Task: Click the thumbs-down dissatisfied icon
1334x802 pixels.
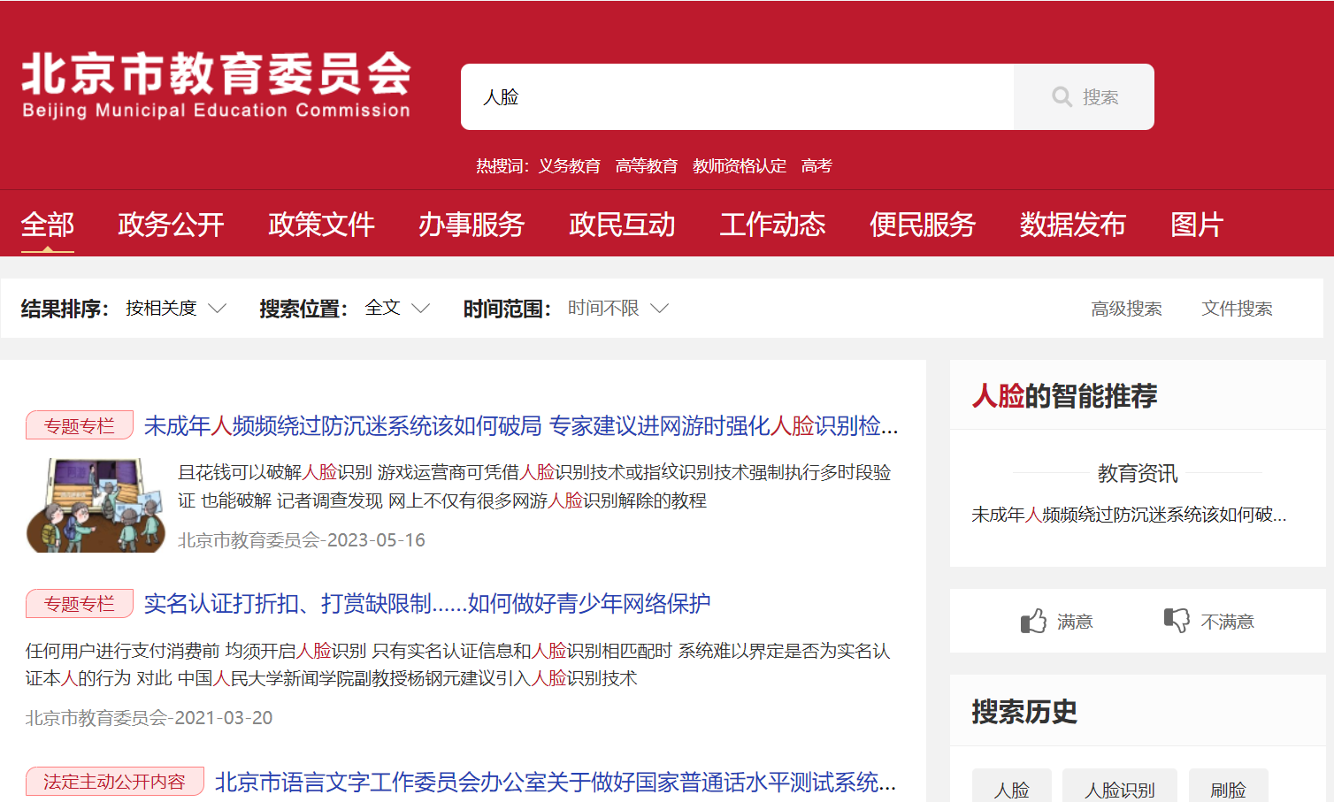Action: coord(1177,621)
